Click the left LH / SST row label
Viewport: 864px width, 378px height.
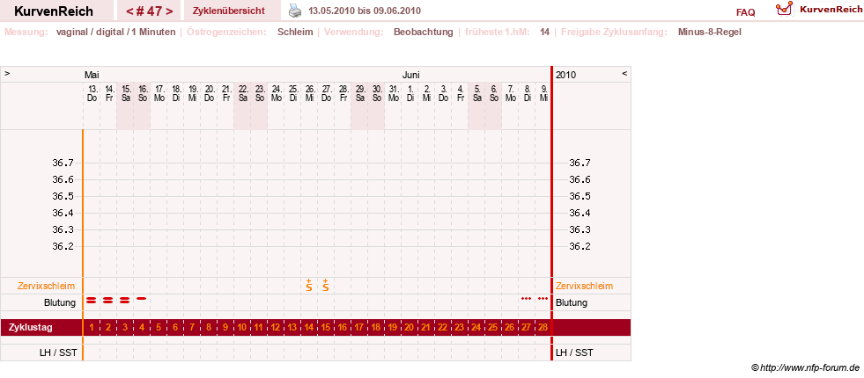pos(56,353)
